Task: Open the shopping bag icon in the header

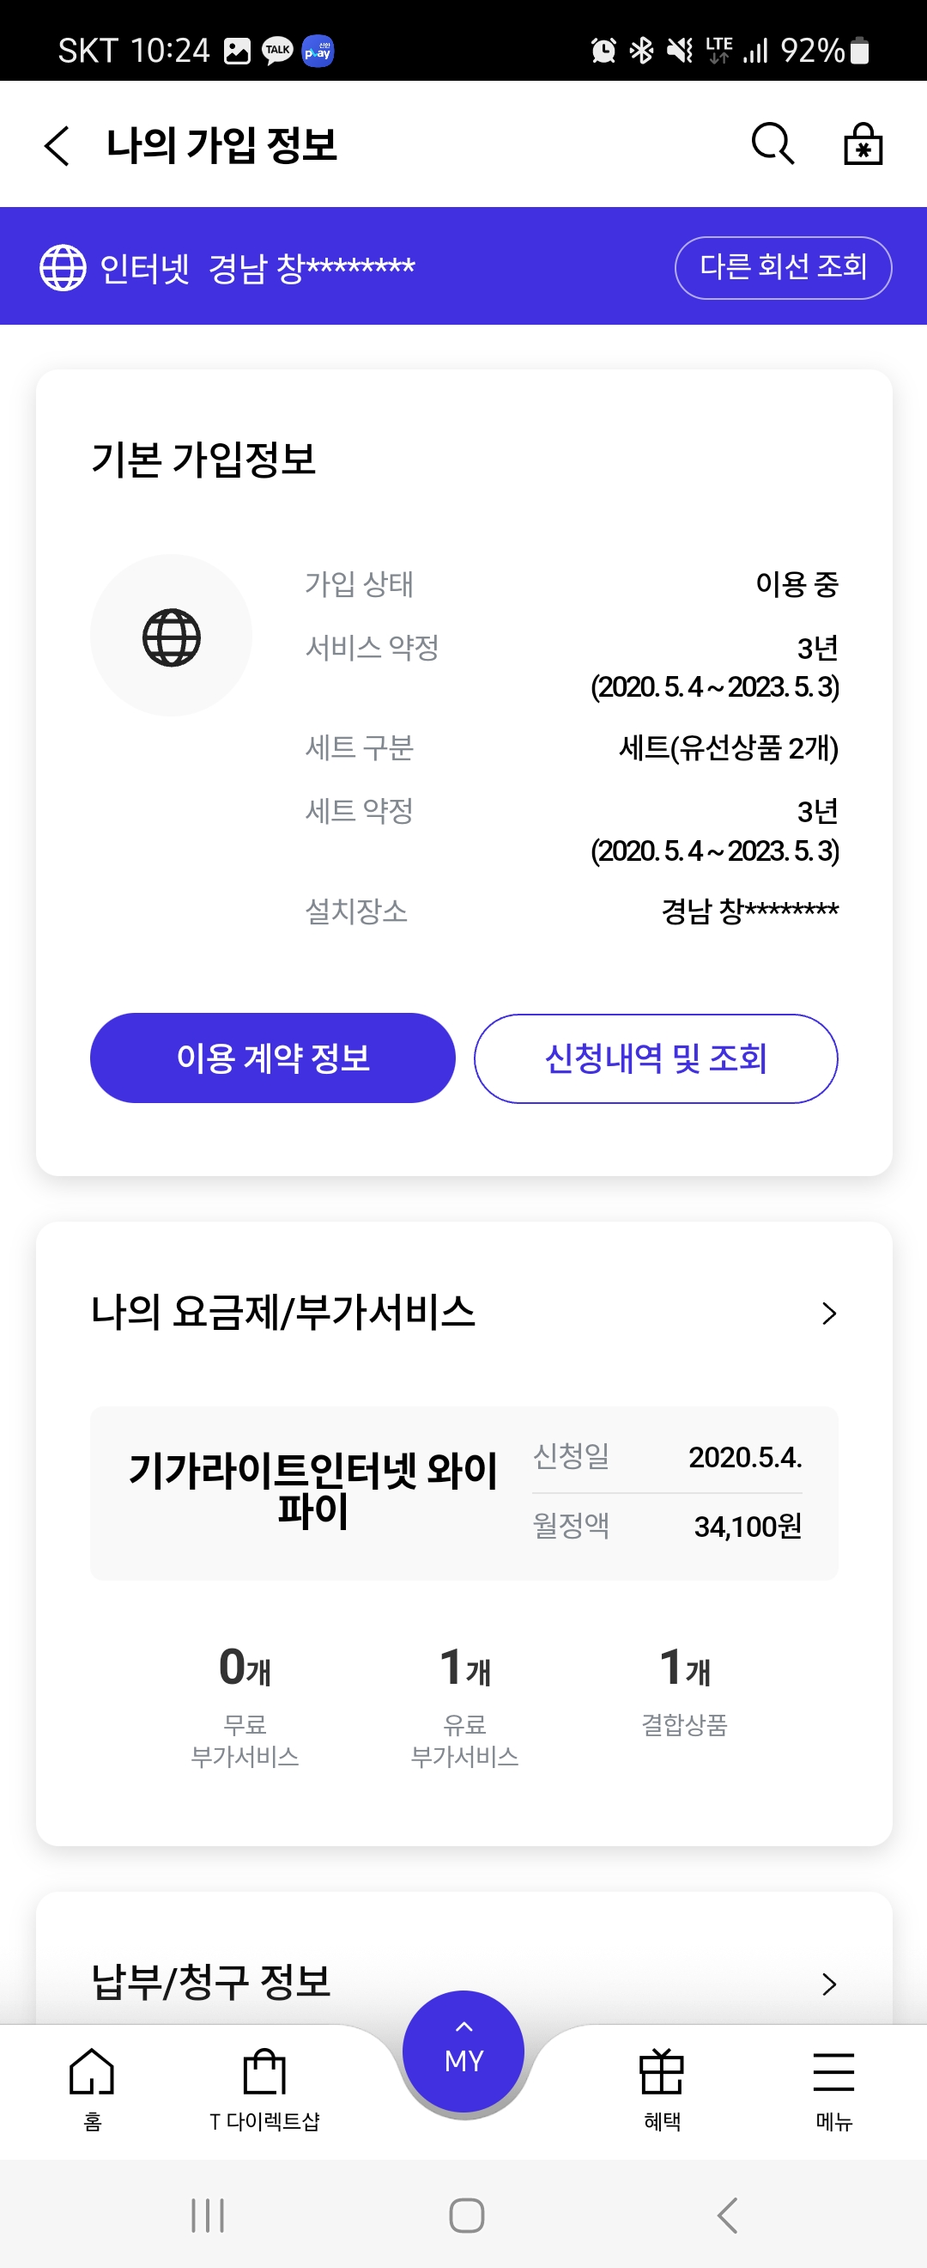Action: tap(863, 143)
